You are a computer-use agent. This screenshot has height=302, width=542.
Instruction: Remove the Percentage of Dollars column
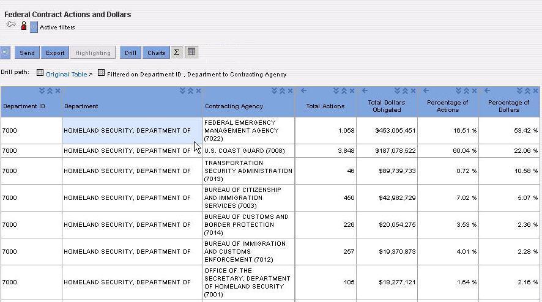point(536,91)
